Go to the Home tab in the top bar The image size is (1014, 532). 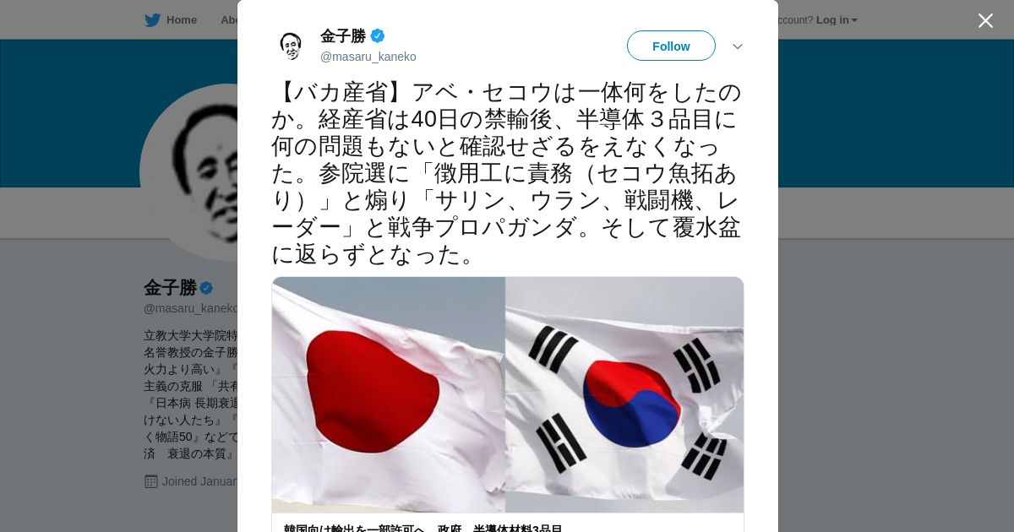pyautogui.click(x=171, y=20)
